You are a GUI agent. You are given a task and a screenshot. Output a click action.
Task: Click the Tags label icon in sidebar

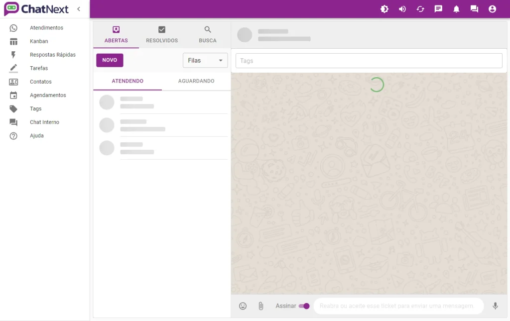[13, 109]
